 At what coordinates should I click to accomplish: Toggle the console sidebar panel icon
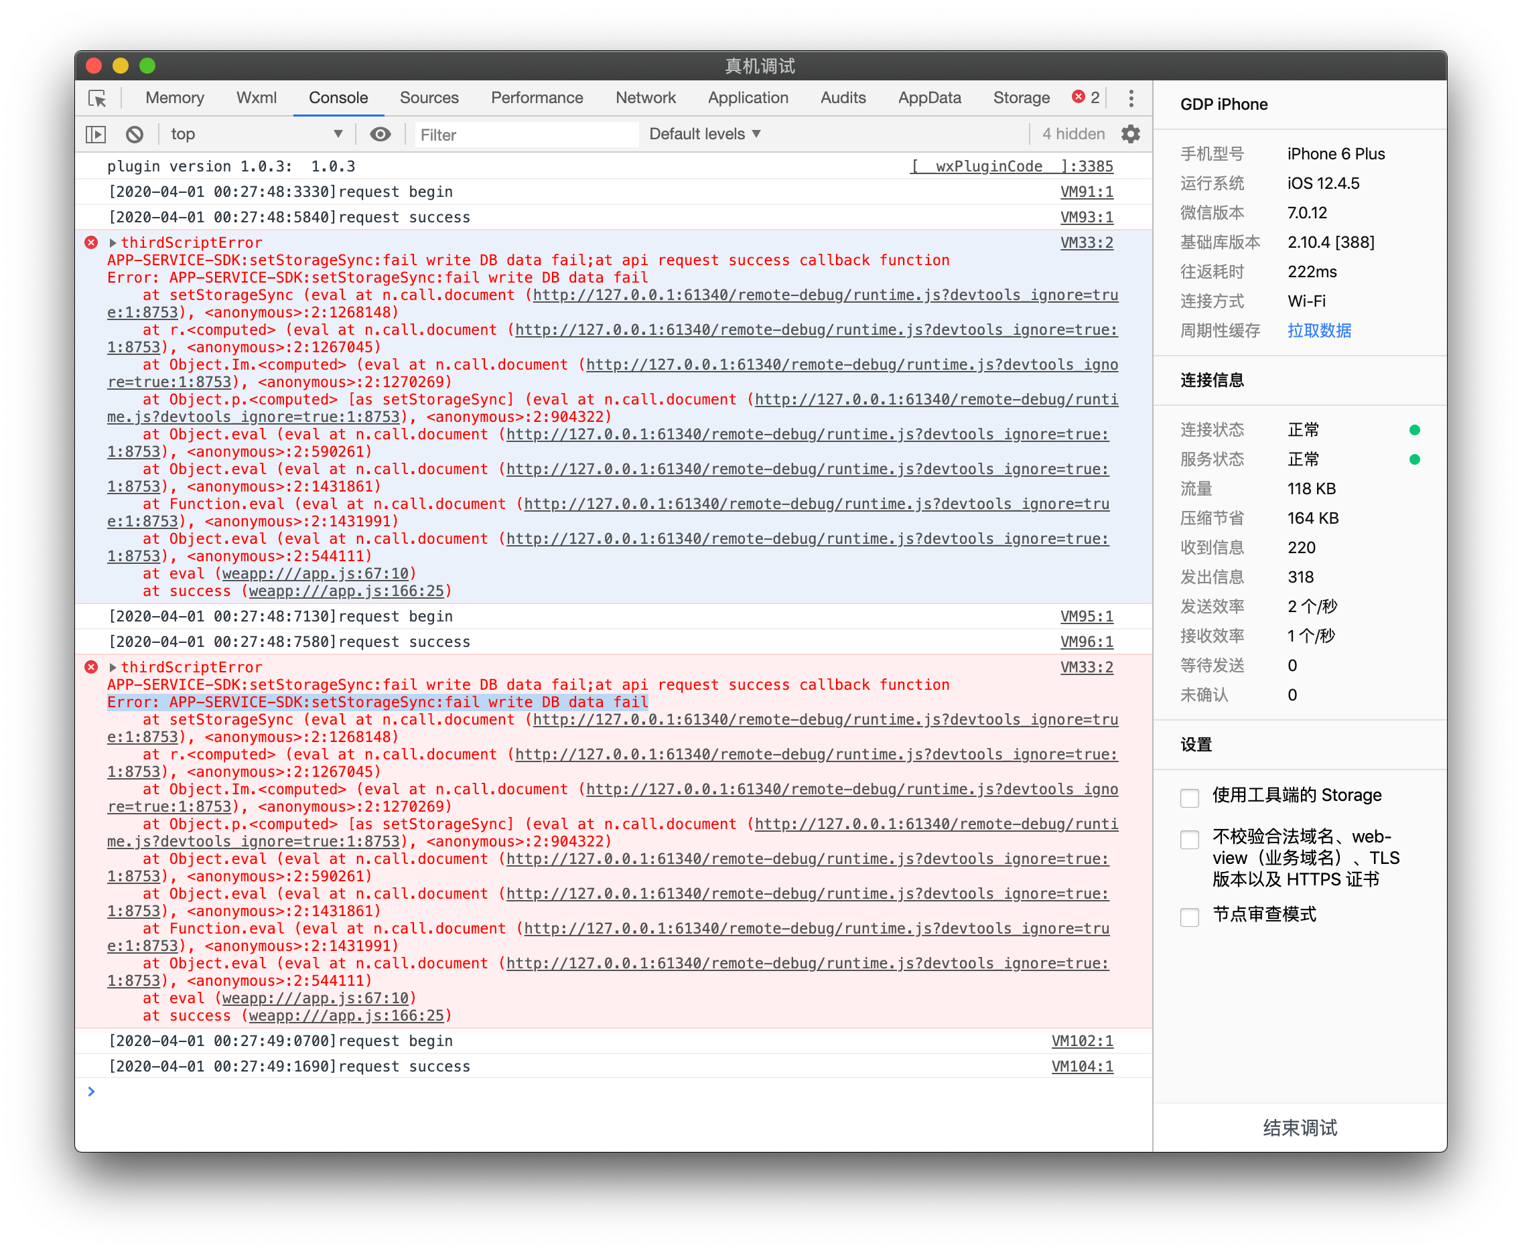coord(96,135)
